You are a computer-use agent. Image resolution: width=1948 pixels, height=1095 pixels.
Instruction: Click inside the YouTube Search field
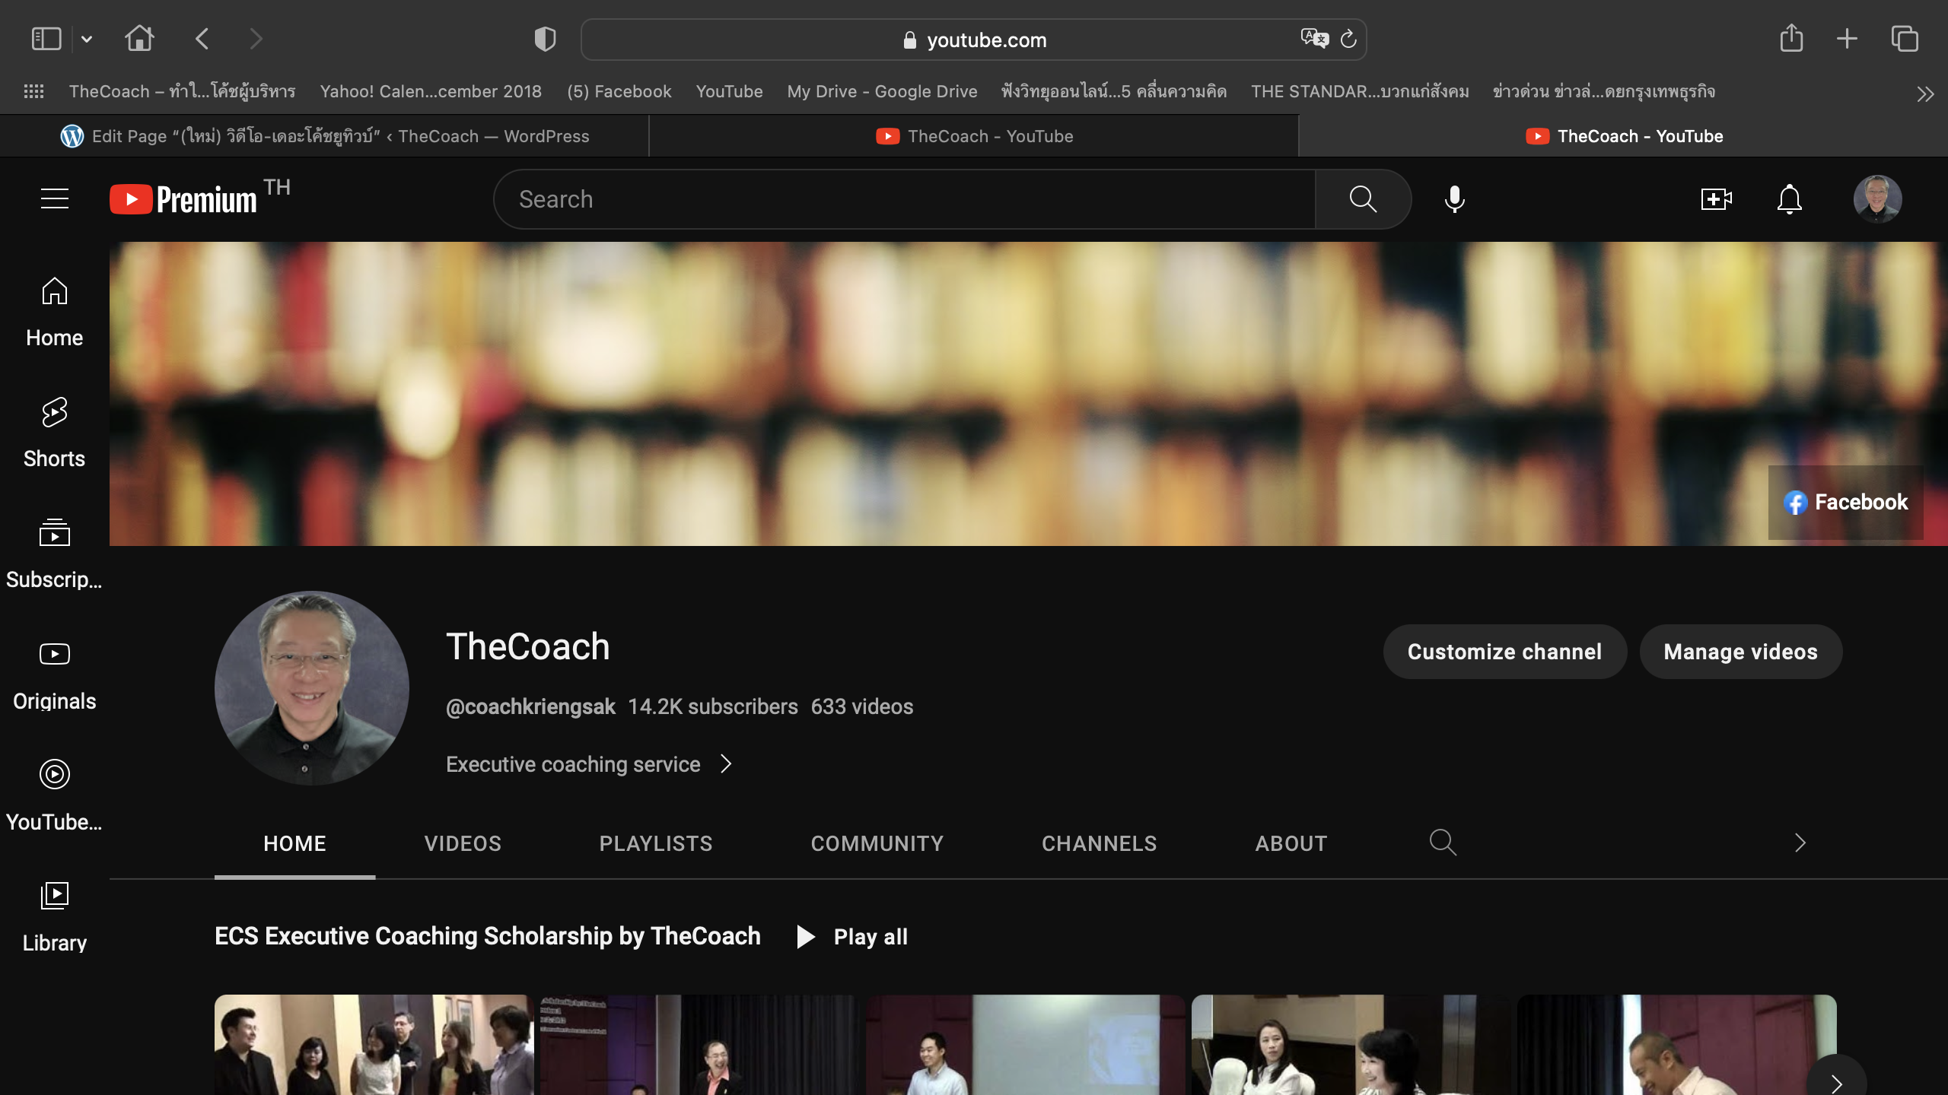pos(906,199)
